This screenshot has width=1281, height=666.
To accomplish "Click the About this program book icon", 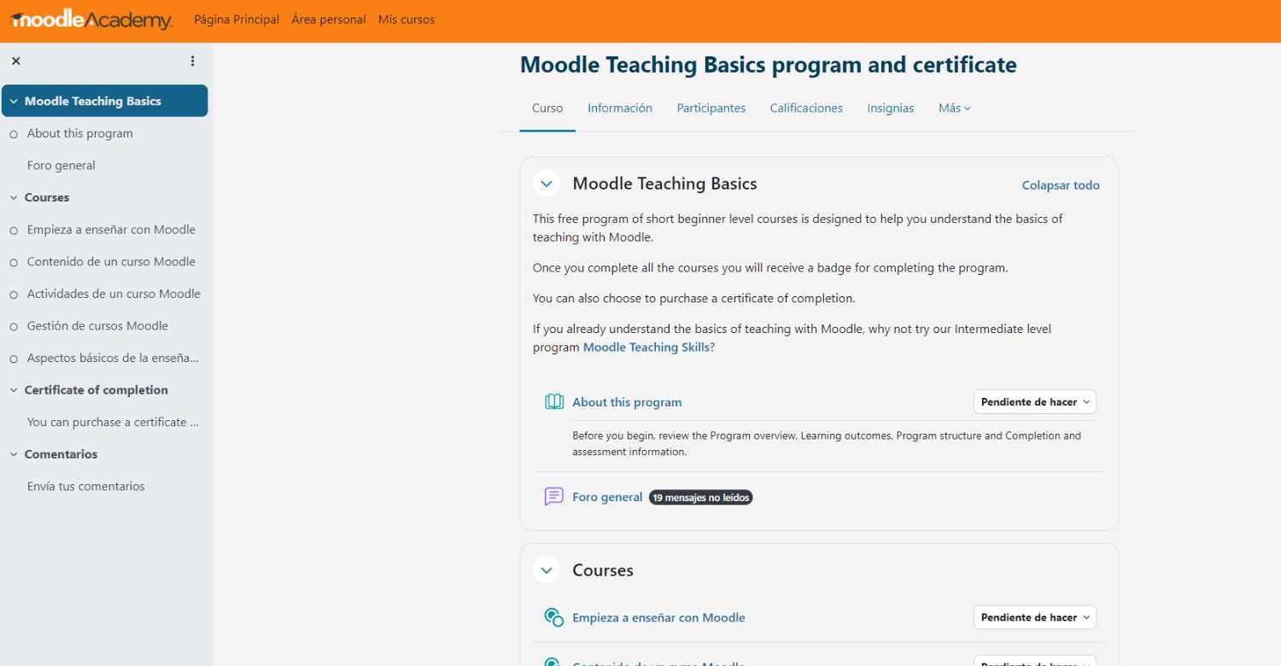I will pos(554,402).
